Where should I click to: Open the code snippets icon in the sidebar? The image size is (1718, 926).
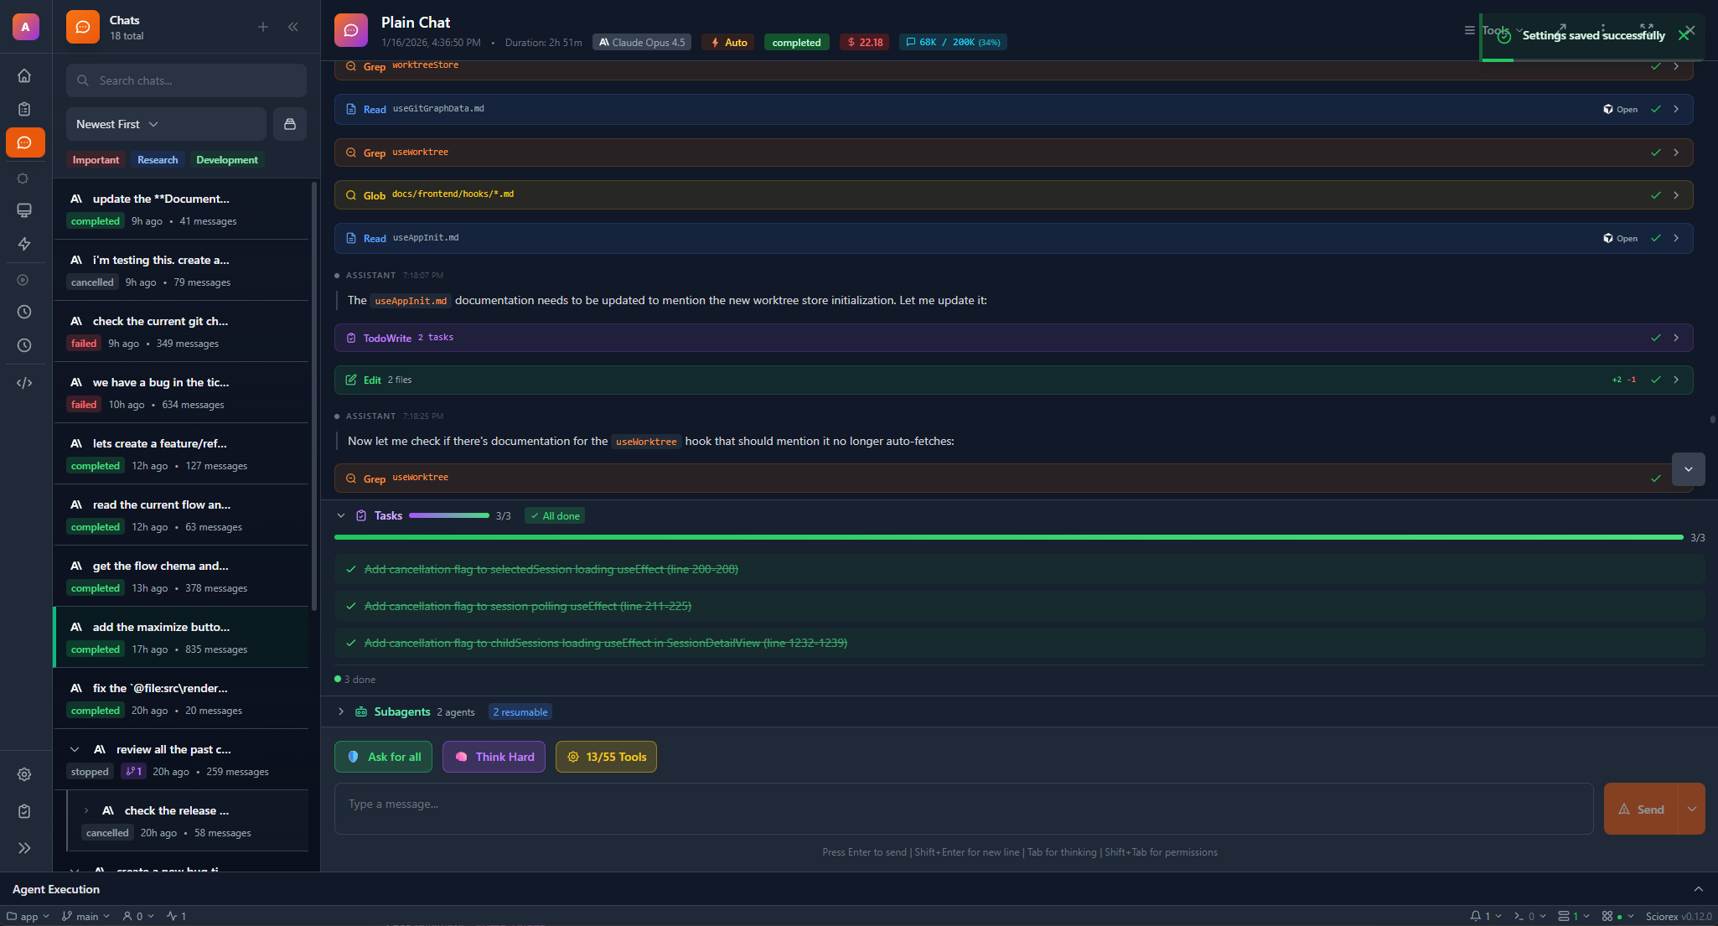click(25, 383)
